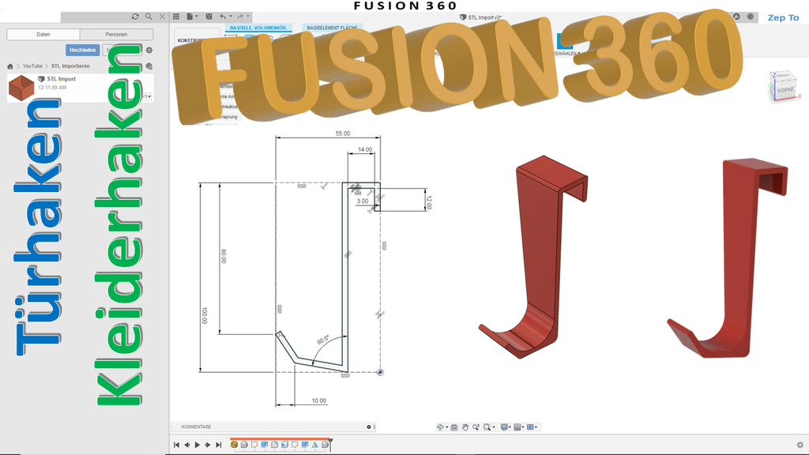Screen dimensions: 809x455
Task: Expand the redo history arrow
Action: coord(247,17)
